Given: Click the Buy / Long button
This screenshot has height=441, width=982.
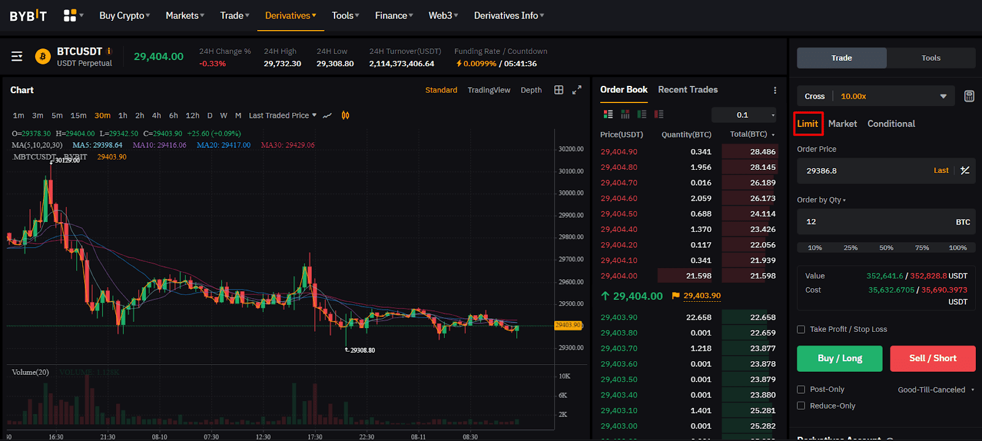Looking at the screenshot, I should 840,358.
